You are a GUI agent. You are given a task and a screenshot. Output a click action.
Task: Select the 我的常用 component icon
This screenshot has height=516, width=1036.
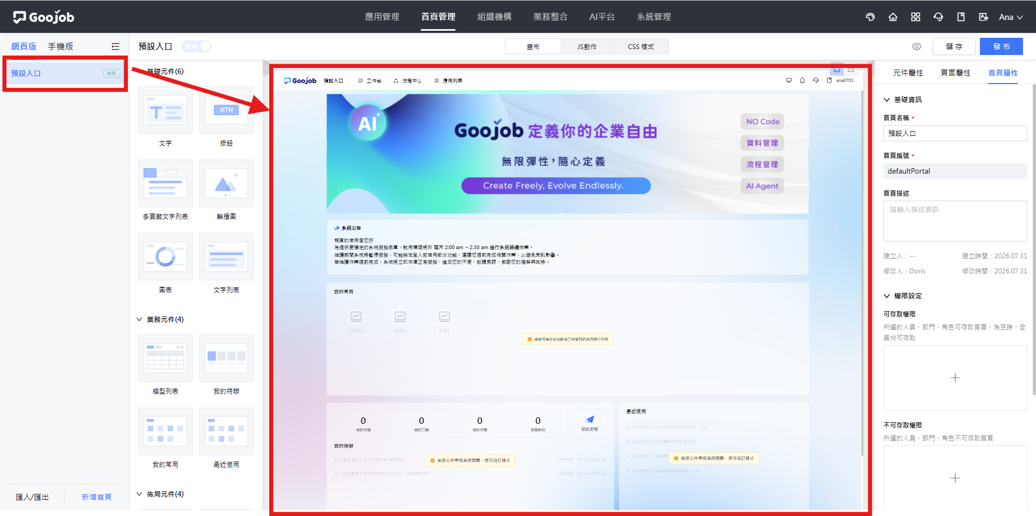click(x=165, y=431)
